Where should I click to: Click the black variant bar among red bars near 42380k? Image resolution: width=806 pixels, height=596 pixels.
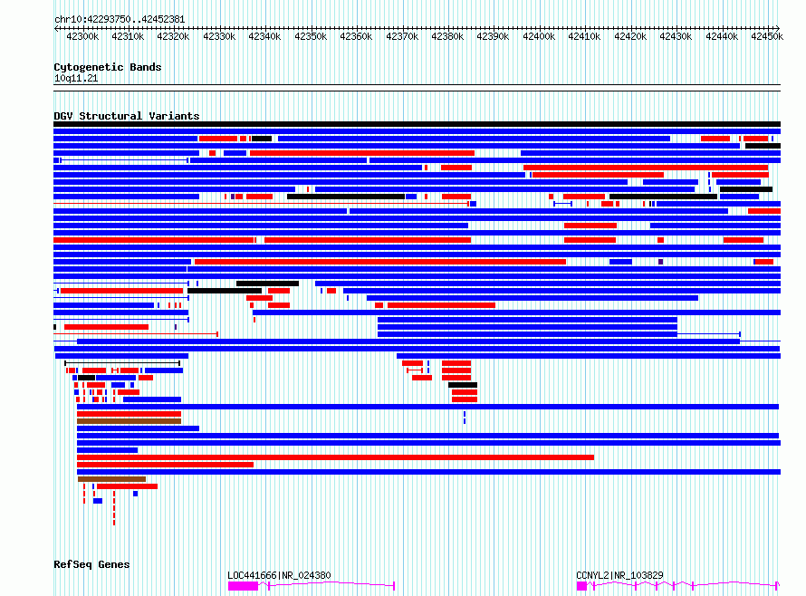coord(463,385)
